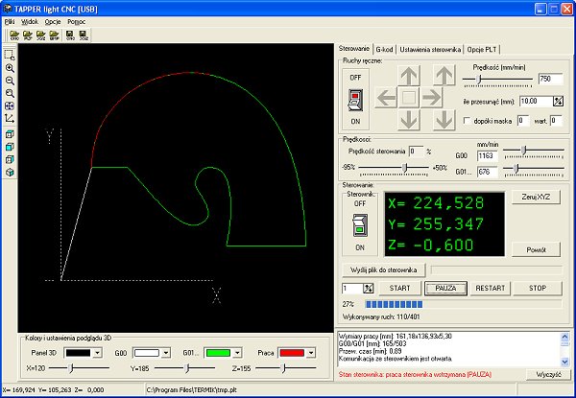This screenshot has height=398, width=576.
Task: Toggle the manual moves ON/OFF switch
Action: point(355,100)
